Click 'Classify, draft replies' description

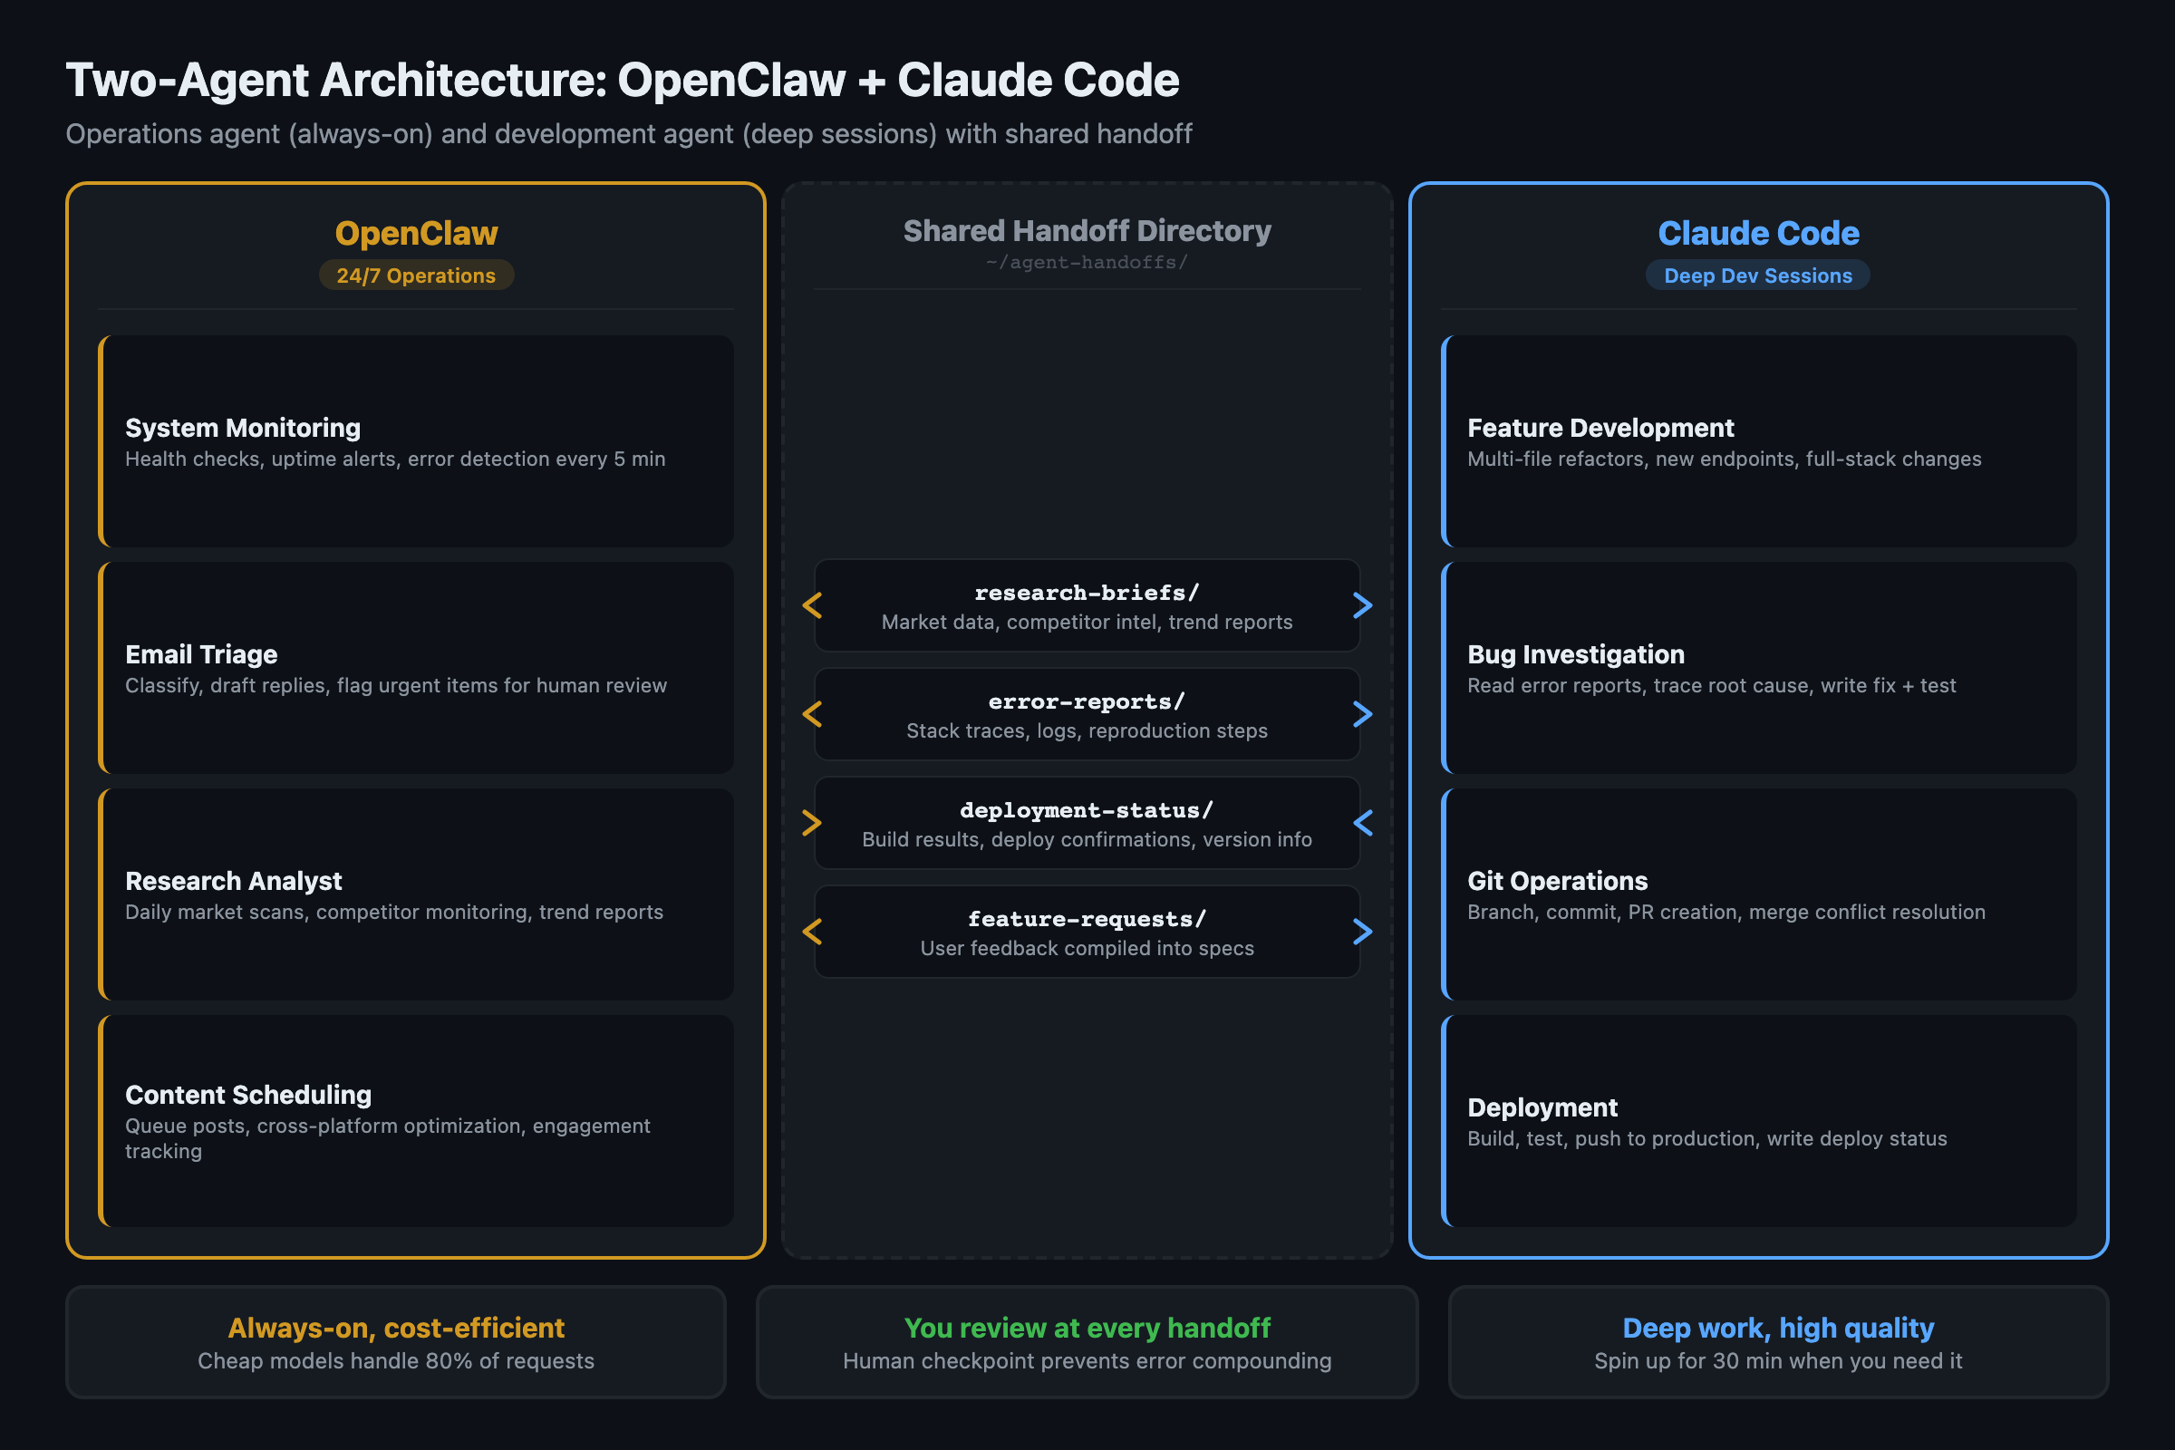(396, 686)
